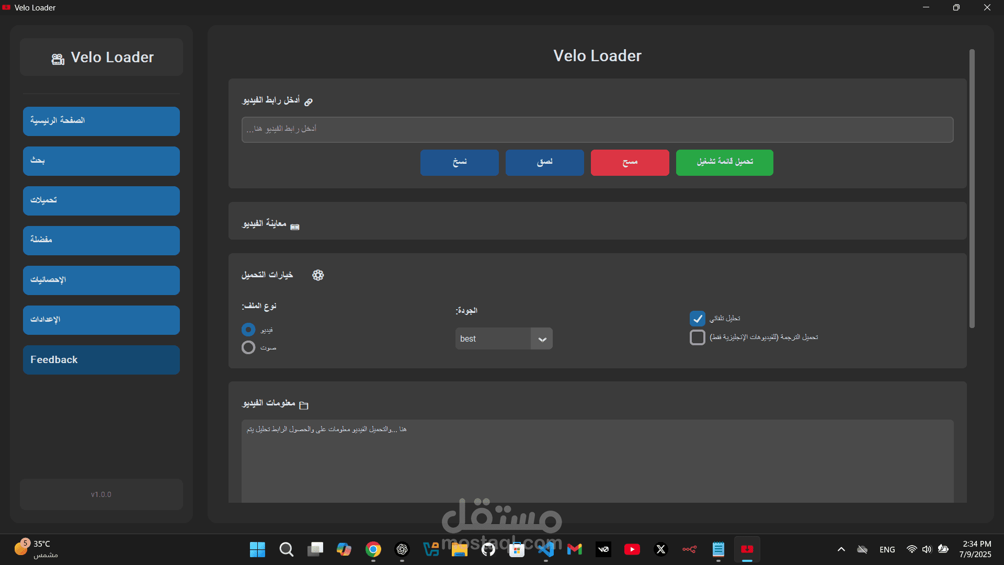Open the best quality combo box
Screen dimensions: 1004x565
pos(493,339)
